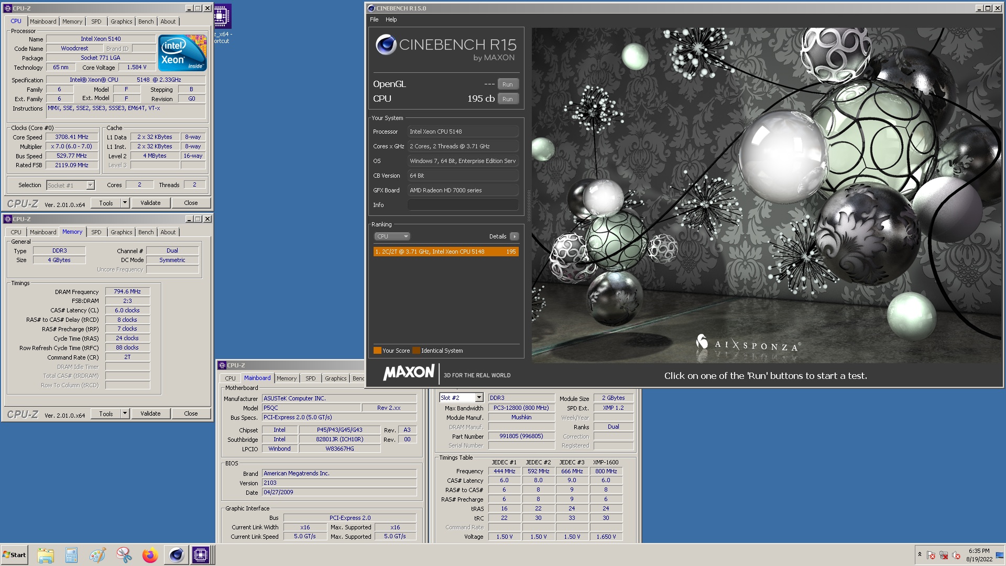
Task: Open Paint from the taskbar
Action: tap(97, 555)
